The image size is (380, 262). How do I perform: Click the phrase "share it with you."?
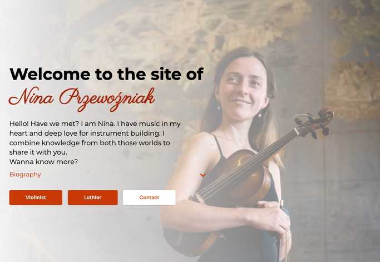click(38, 152)
